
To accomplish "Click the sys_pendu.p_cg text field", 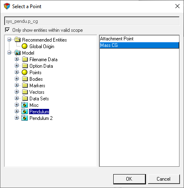I will (x=92, y=21).
